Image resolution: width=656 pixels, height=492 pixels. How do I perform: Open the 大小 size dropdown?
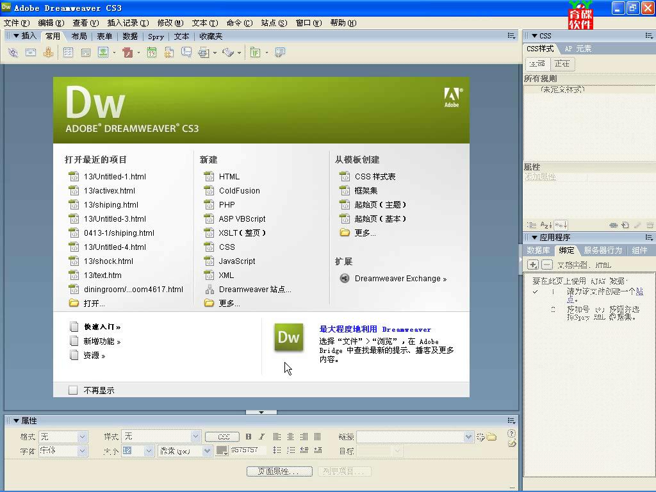[149, 451]
